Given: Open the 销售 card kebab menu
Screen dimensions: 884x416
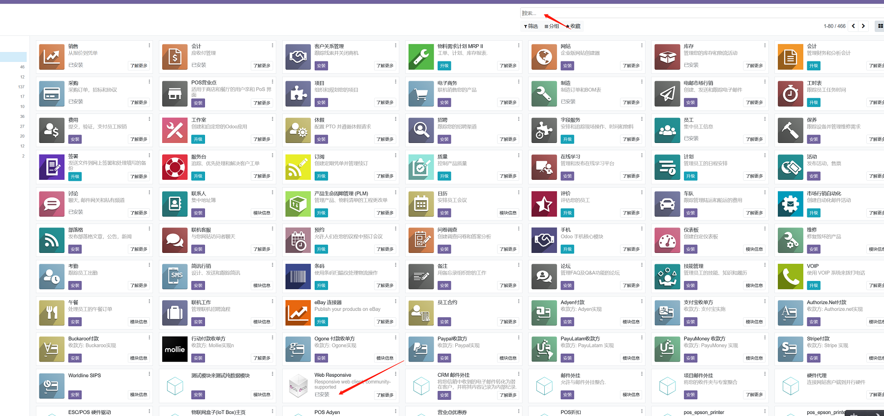Looking at the screenshot, I should click(149, 45).
